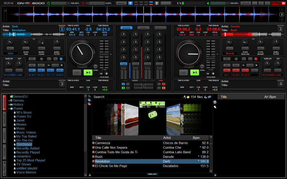
Task: Toggle headphone CUE on mixer channel 4
Action: (x=159, y=64)
